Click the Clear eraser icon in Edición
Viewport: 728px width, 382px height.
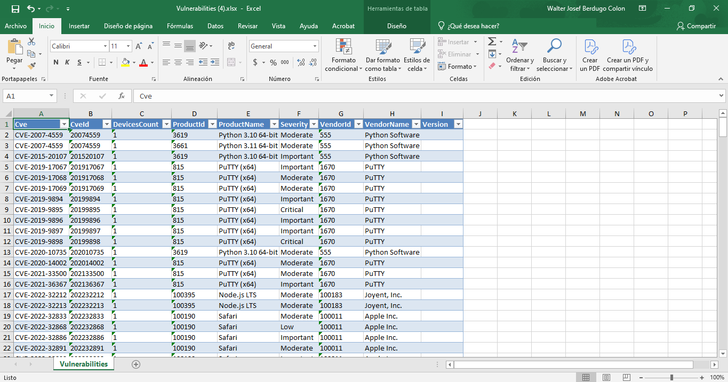click(x=492, y=66)
